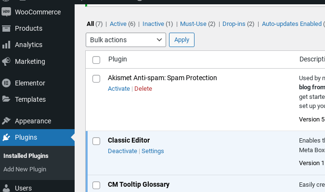Check the Akismet Anti-spam plugin checkbox
Screen dimensions: 325x192
pos(96,79)
